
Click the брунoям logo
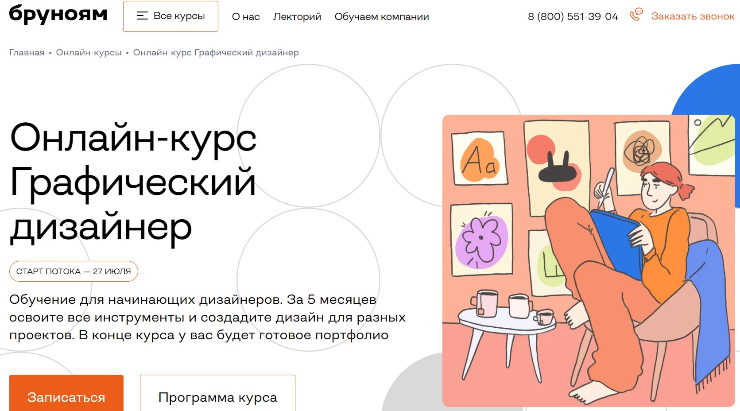[x=58, y=14]
